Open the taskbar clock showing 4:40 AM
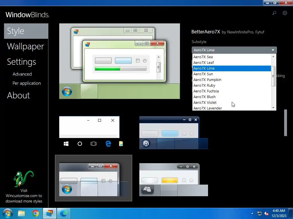Image resolution: width=293 pixels, height=219 pixels. pos(279,213)
